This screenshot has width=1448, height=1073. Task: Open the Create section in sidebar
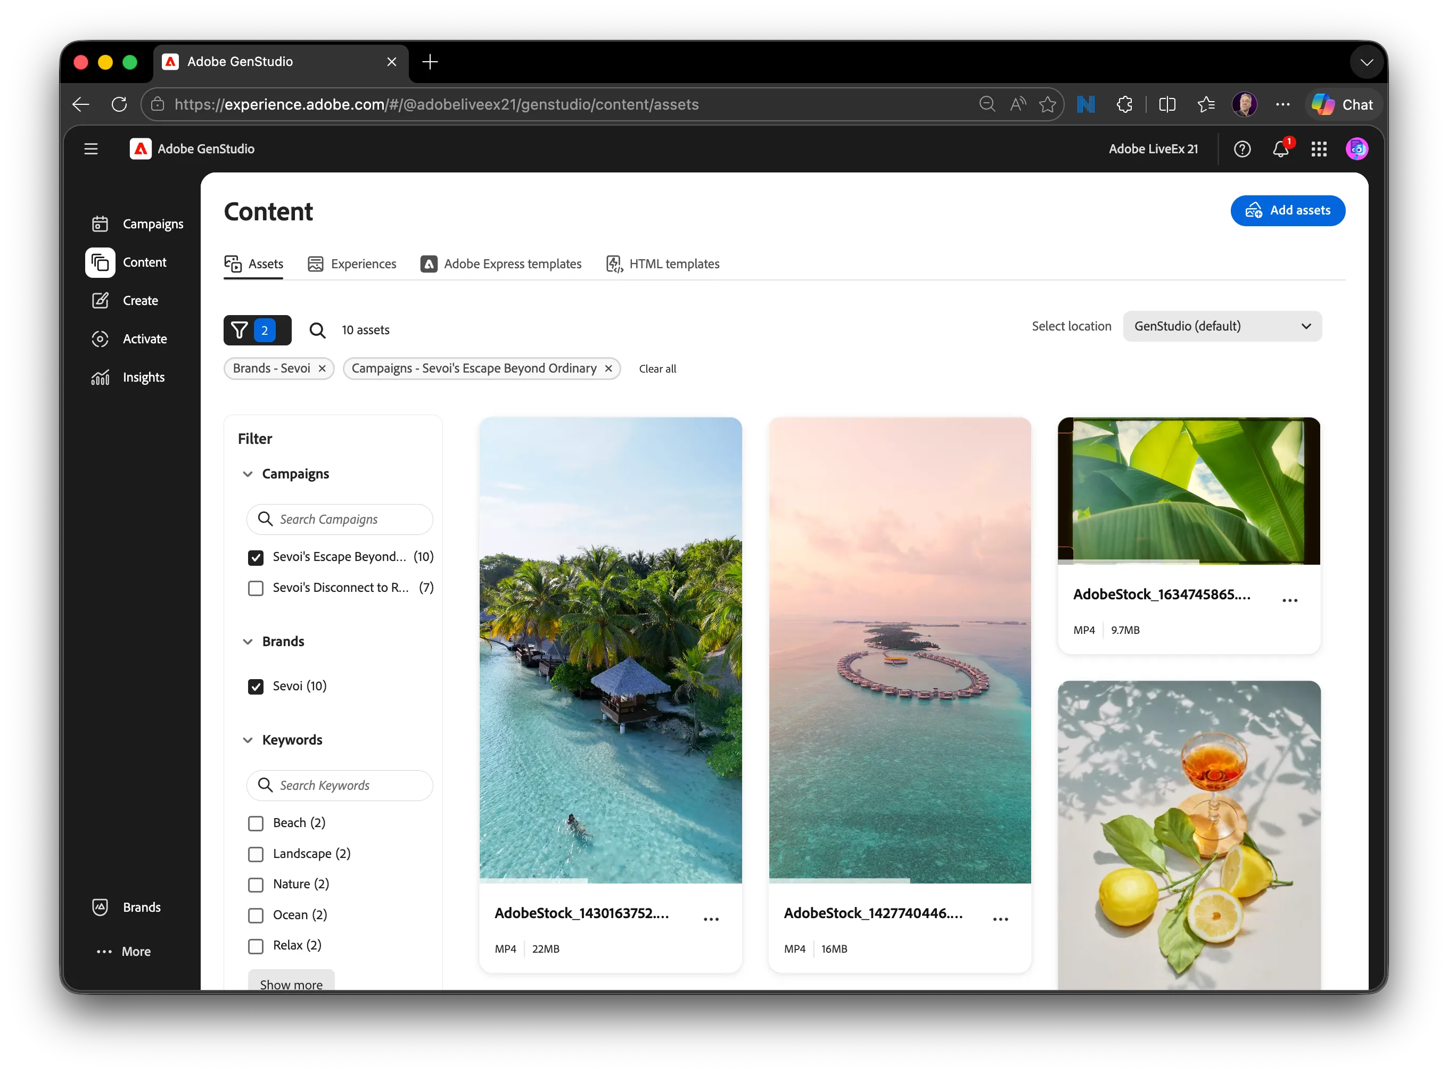pyautogui.click(x=125, y=301)
